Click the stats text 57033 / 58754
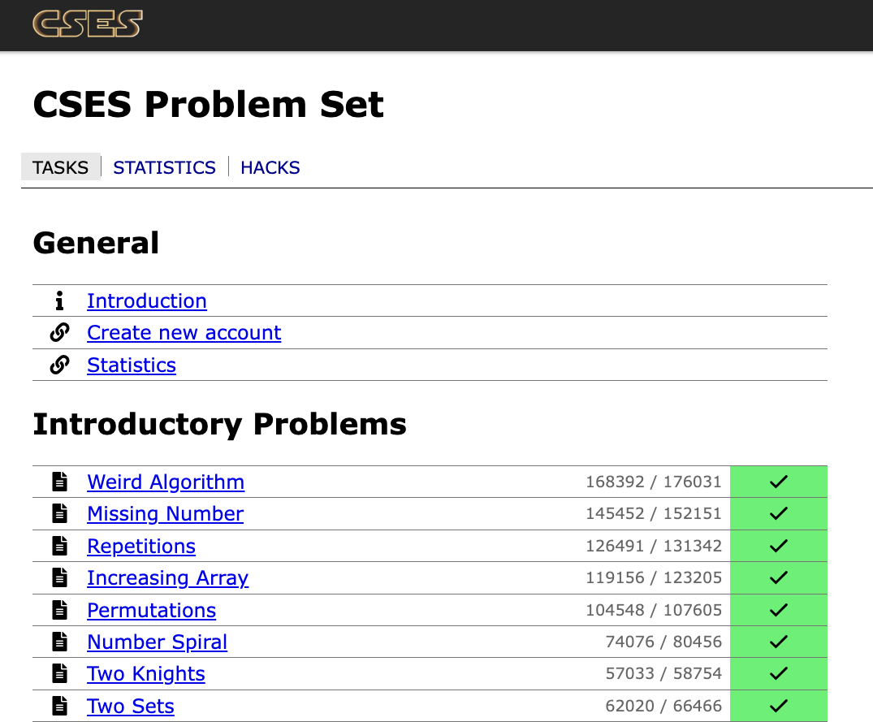This screenshot has width=873, height=722. (663, 673)
